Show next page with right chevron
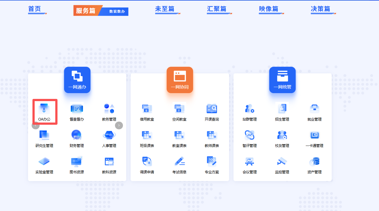 click(x=119, y=125)
